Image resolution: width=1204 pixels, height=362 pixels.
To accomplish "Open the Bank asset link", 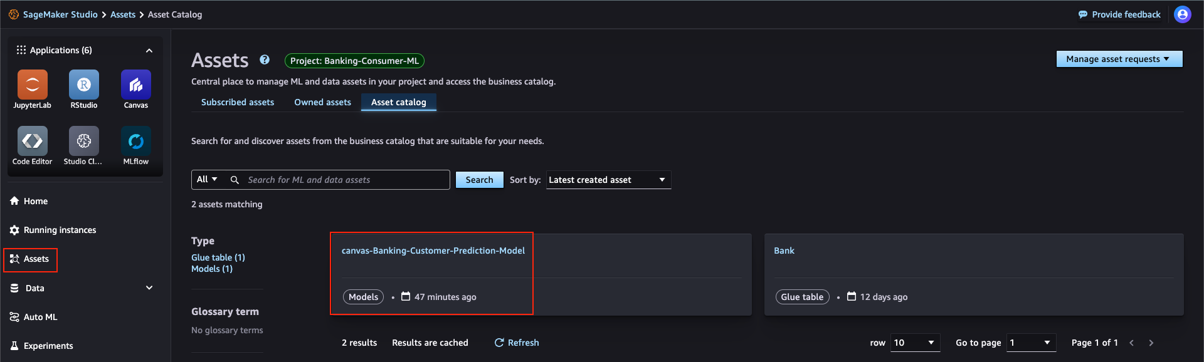I will [x=784, y=251].
